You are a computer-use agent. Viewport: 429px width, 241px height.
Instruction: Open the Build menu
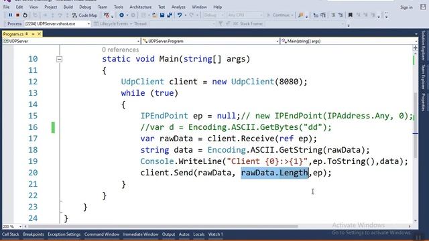click(x=68, y=7)
